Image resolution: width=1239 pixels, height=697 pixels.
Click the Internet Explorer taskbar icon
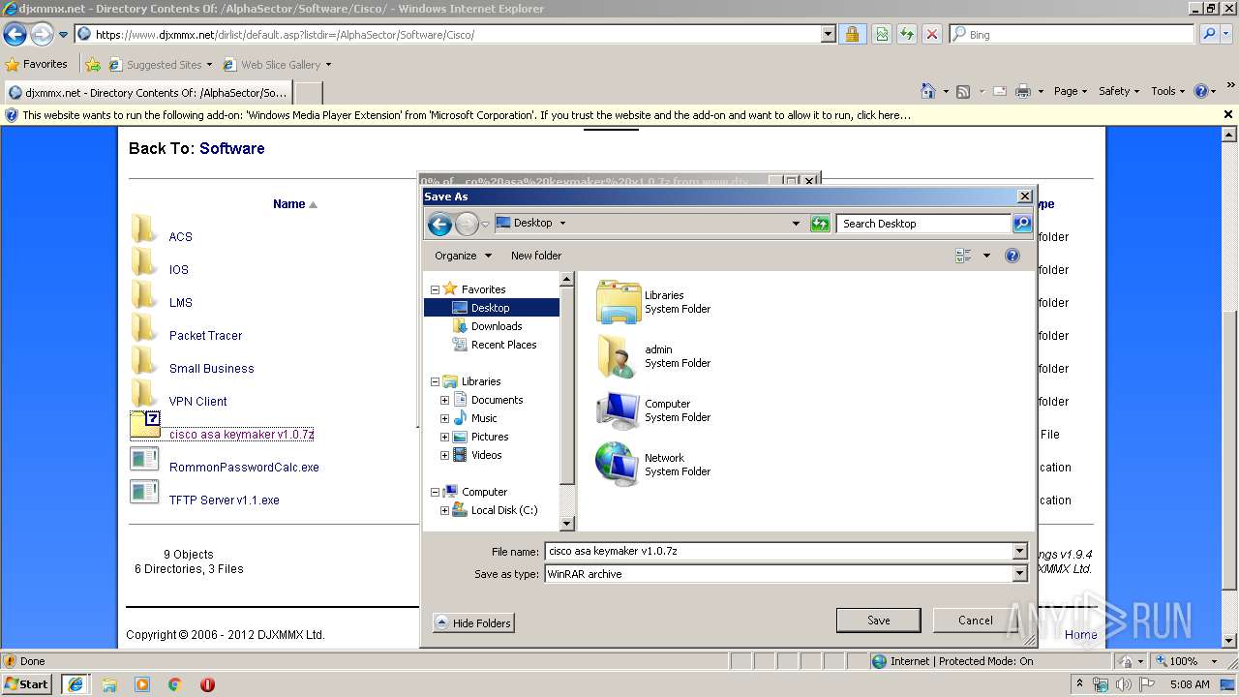(75, 684)
